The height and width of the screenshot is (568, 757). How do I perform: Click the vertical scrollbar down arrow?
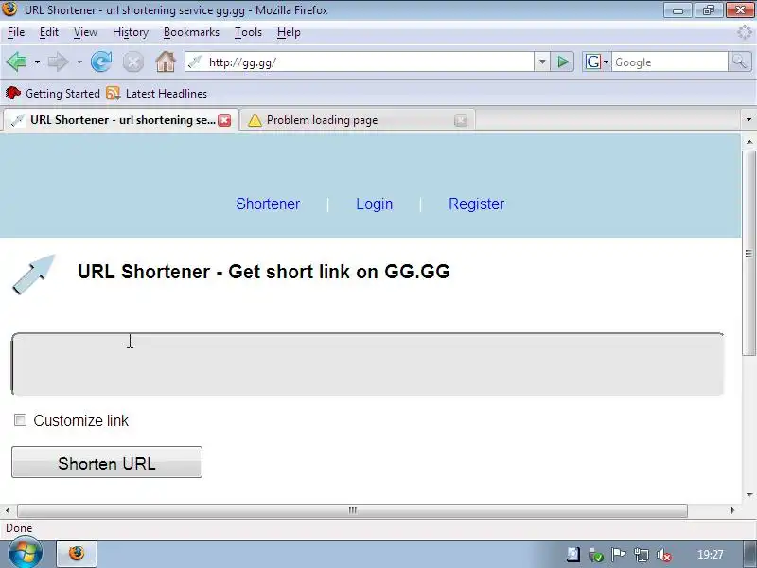(x=748, y=494)
